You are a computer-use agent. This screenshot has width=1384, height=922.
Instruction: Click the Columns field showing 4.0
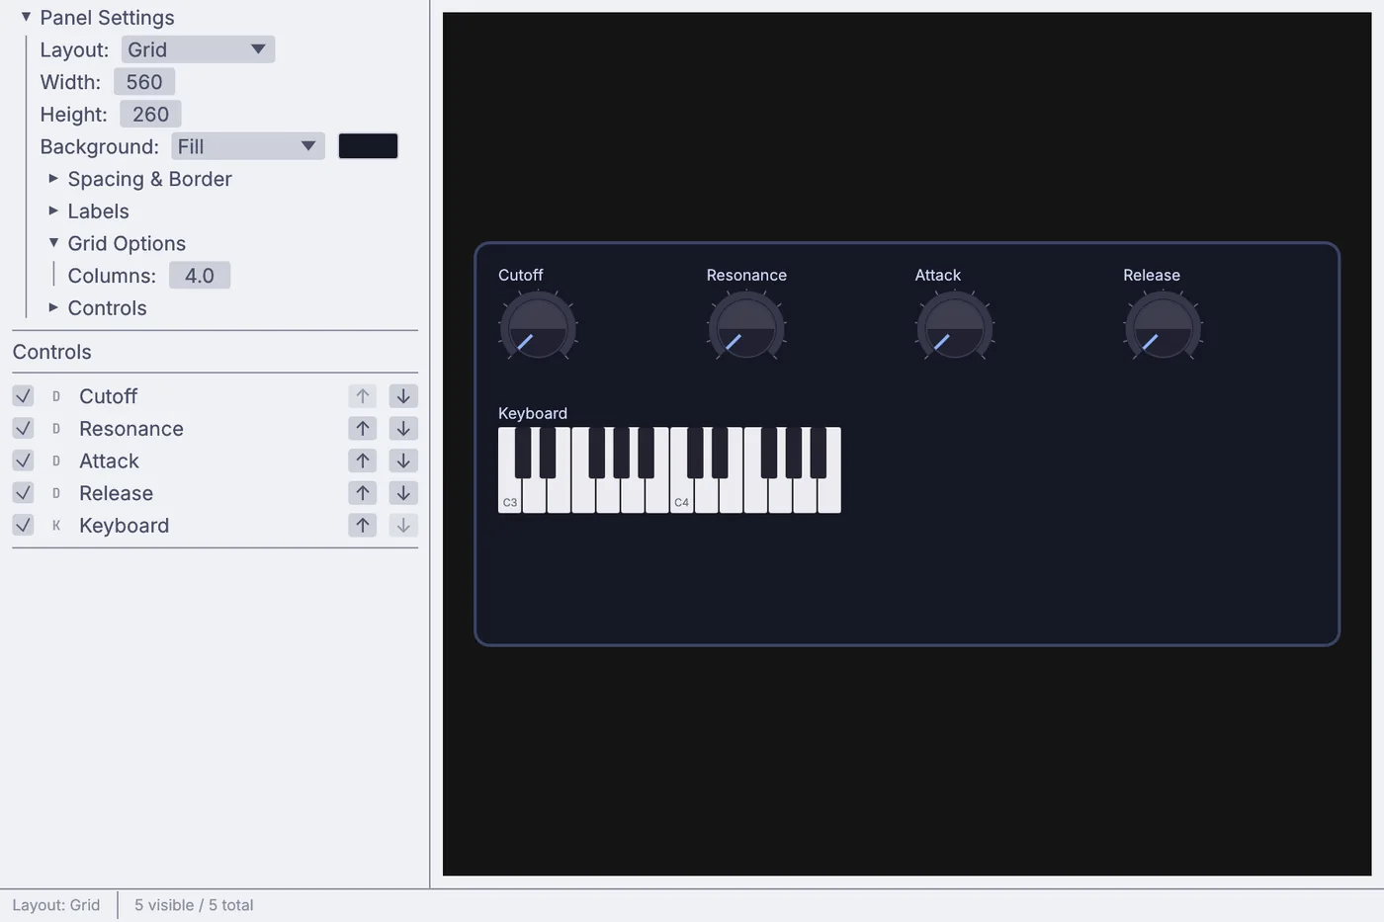tap(200, 276)
